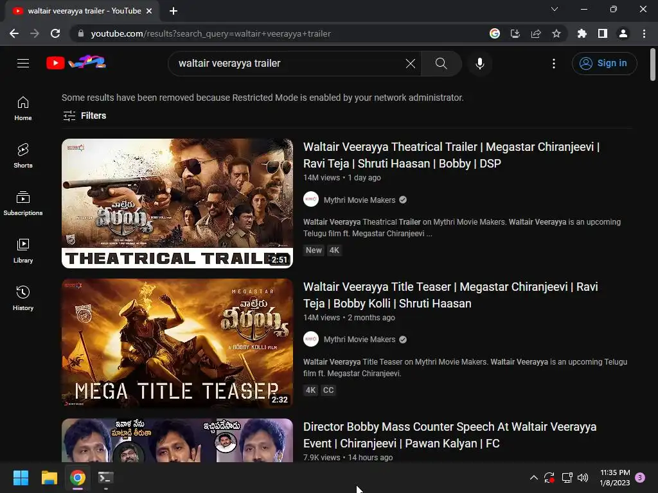Open the YouTube hamburger guide menu
The width and height of the screenshot is (658, 493).
pyautogui.click(x=23, y=64)
